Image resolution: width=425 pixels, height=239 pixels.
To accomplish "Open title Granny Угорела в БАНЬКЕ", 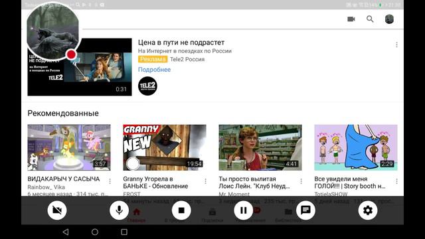I will click(x=155, y=183).
